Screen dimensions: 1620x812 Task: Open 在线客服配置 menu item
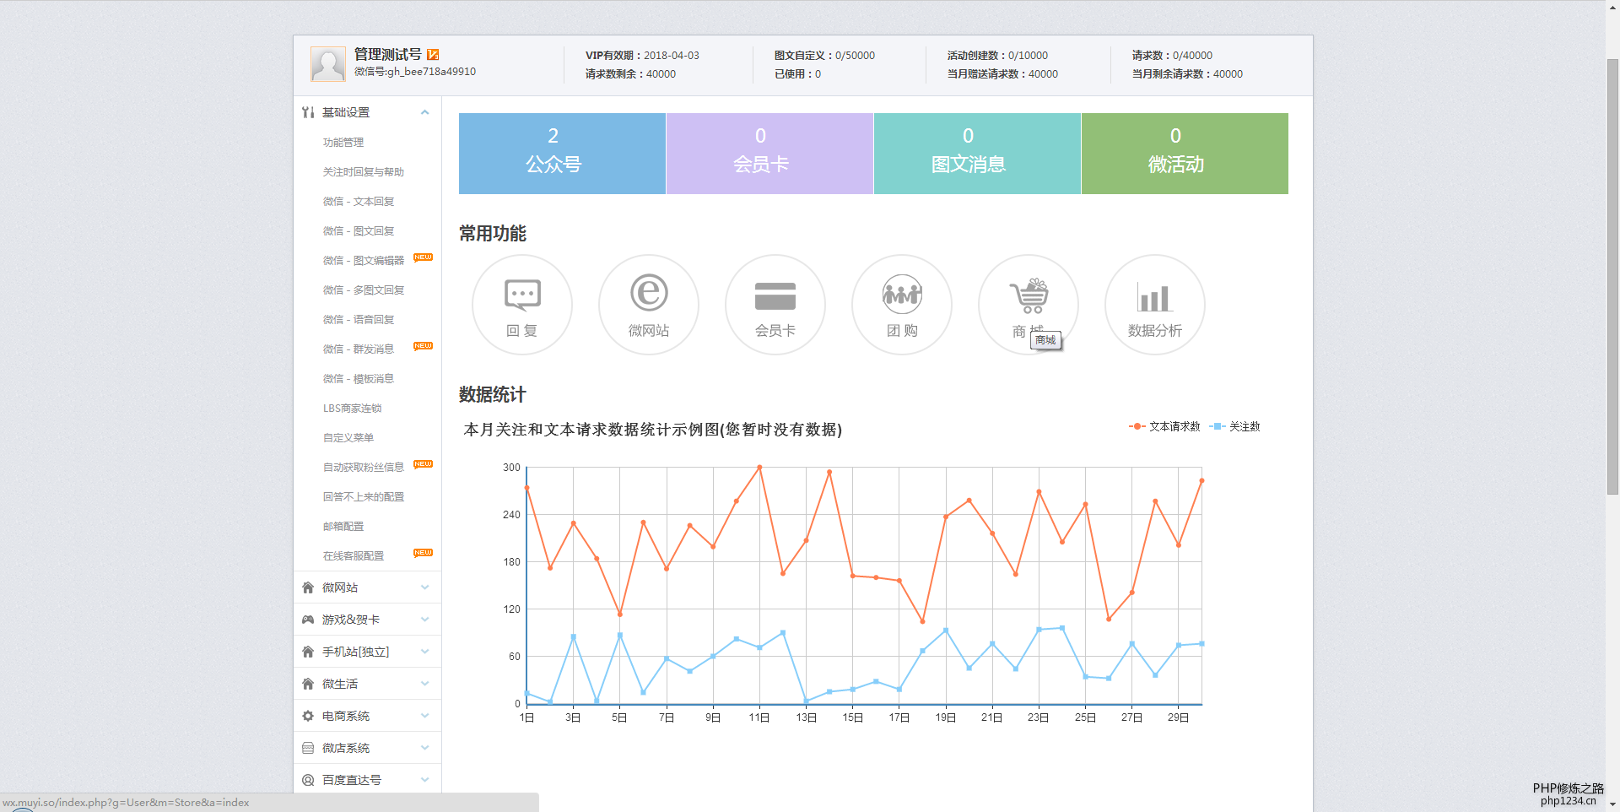coord(354,556)
